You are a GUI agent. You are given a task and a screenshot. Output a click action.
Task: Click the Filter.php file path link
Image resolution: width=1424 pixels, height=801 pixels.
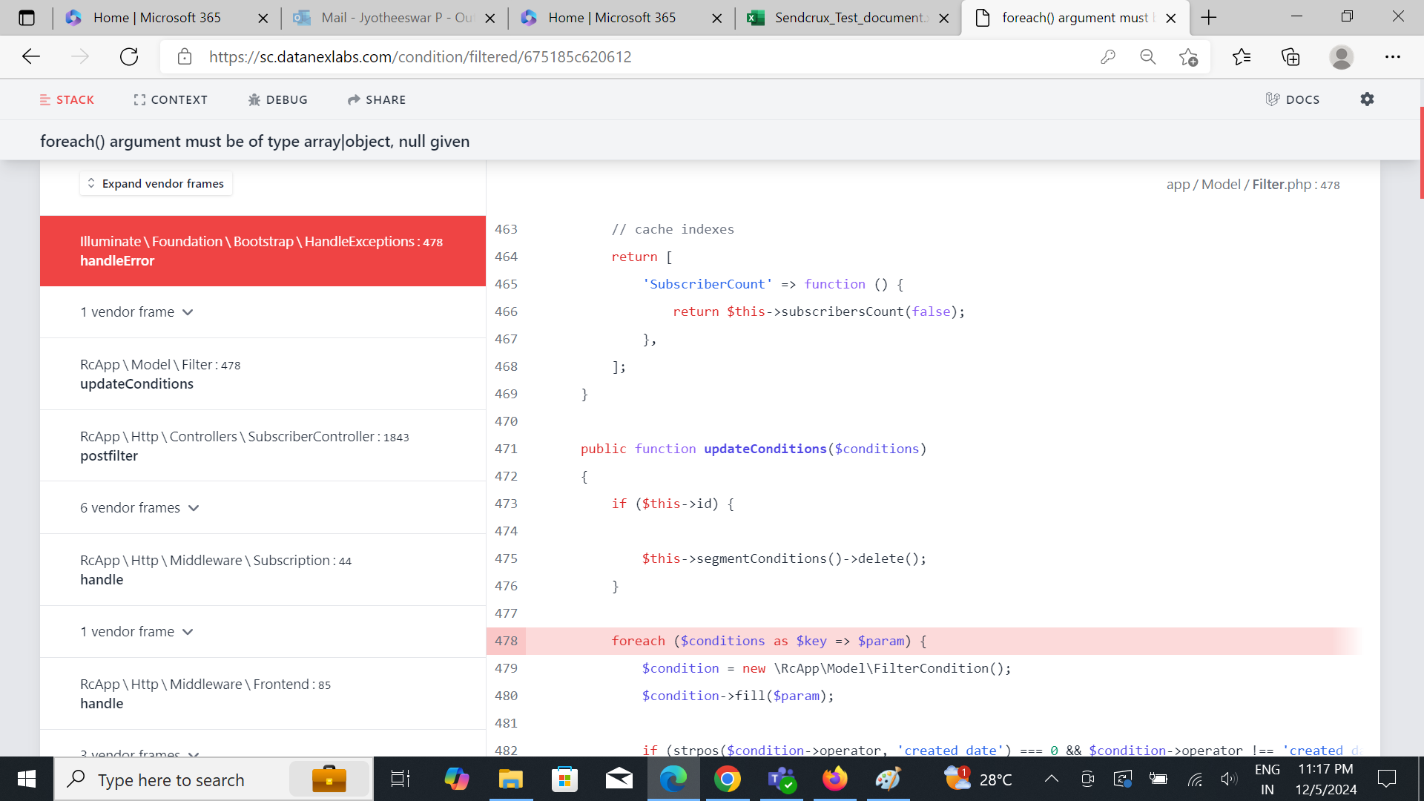click(1253, 185)
